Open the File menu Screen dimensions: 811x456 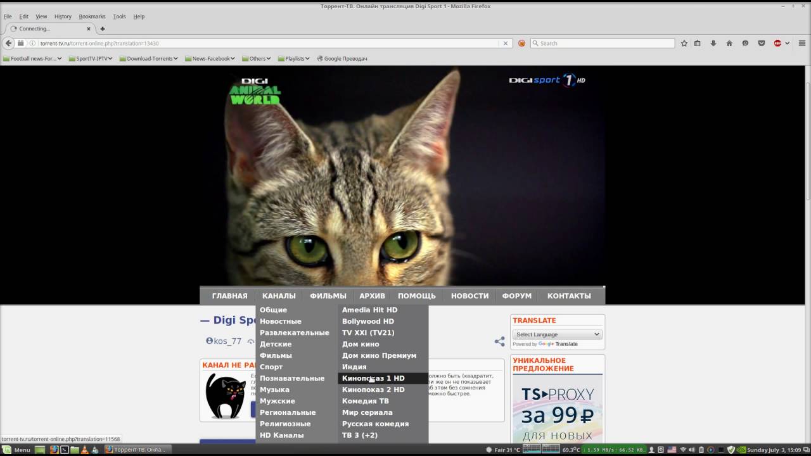tap(8, 16)
